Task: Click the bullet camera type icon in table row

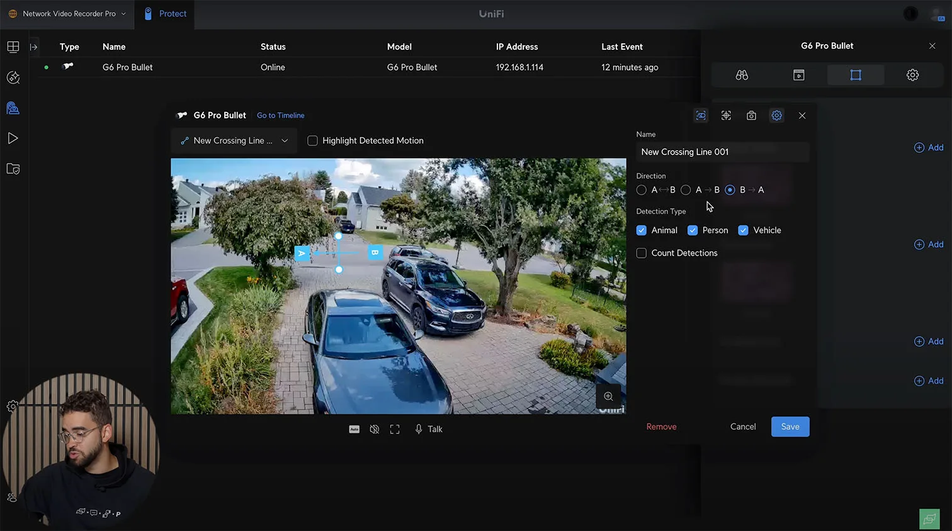Action: pyautogui.click(x=68, y=66)
